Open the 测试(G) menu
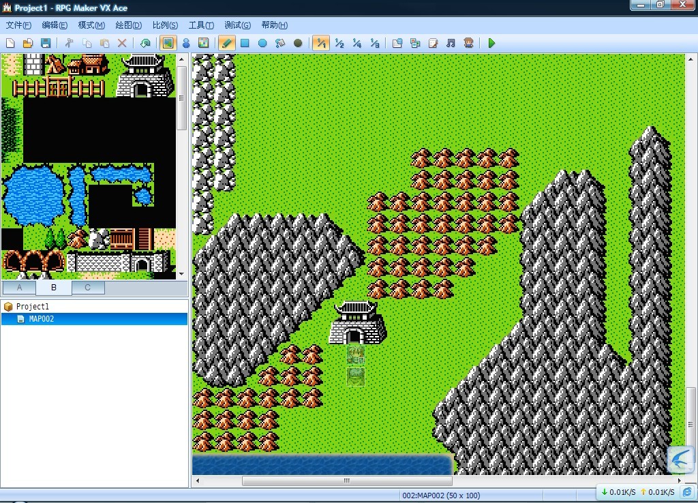This screenshot has width=698, height=503. 238,25
